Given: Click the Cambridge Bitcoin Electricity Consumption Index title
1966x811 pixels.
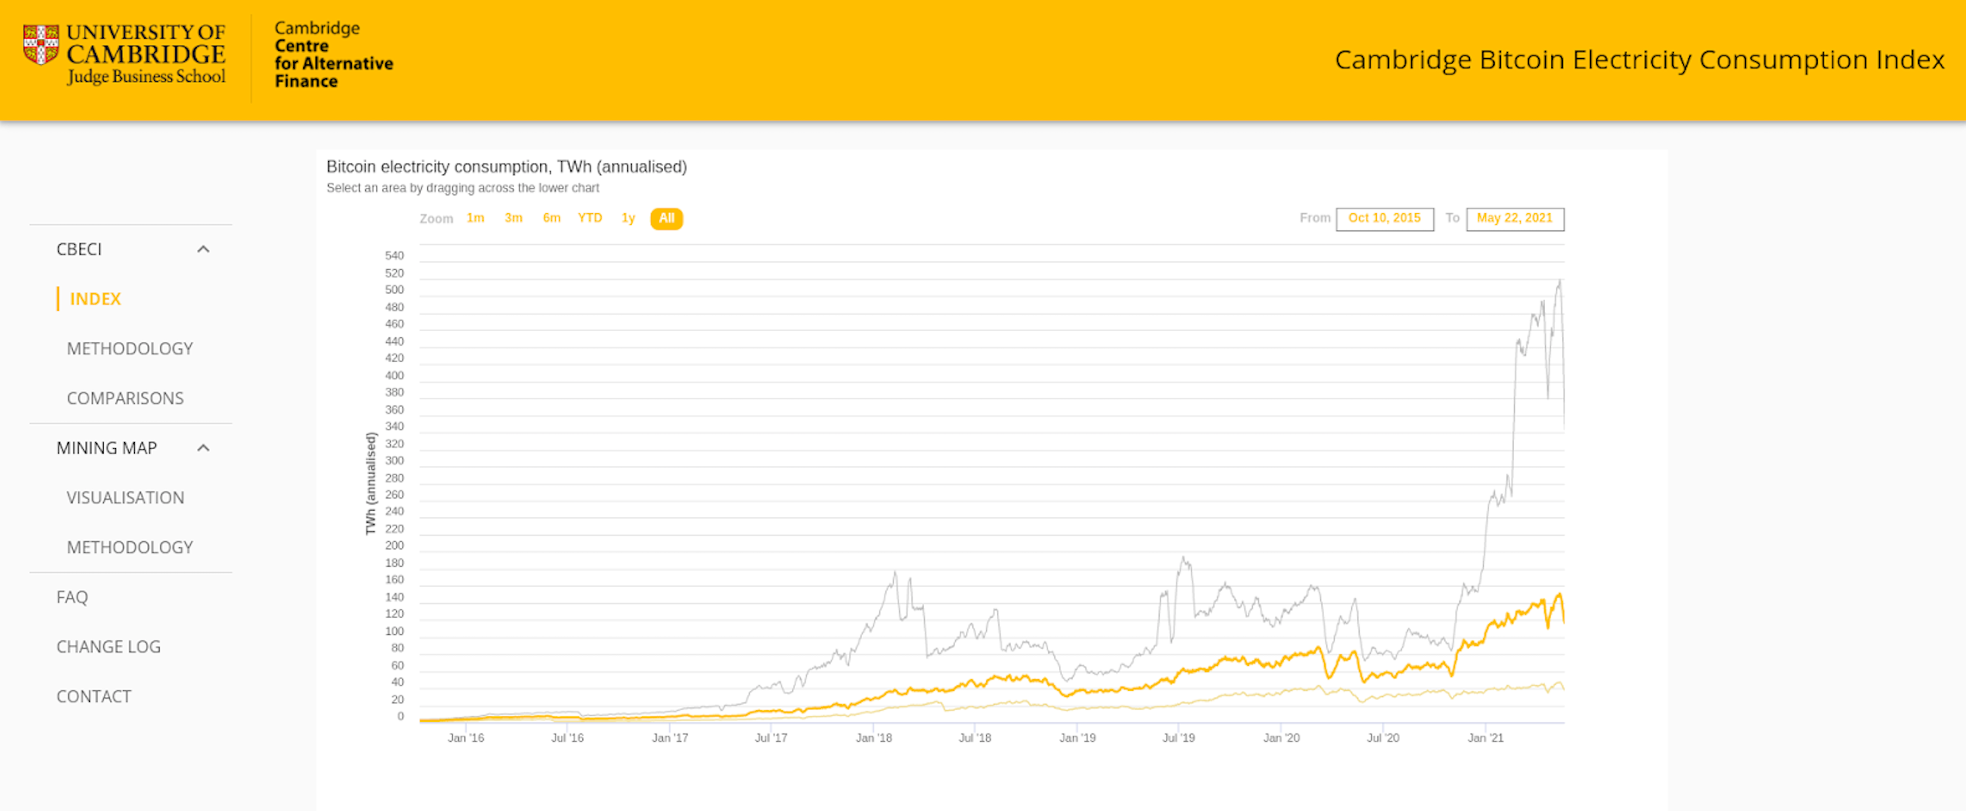Looking at the screenshot, I should (x=1640, y=60).
